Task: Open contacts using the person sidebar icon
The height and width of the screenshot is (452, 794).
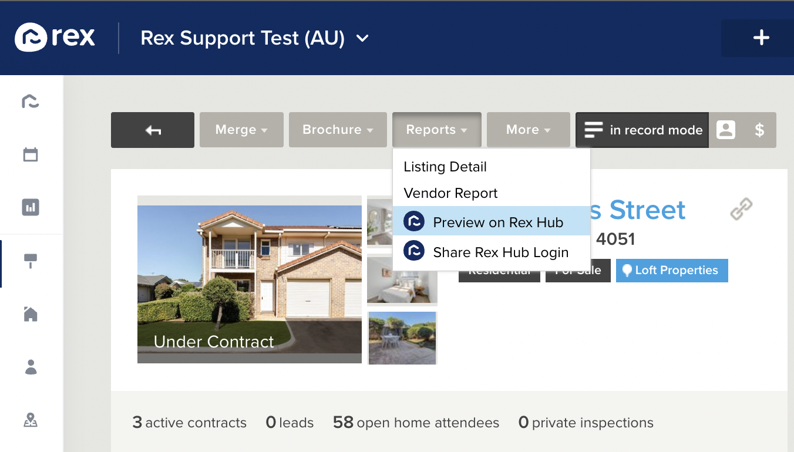Action: pyautogui.click(x=30, y=367)
